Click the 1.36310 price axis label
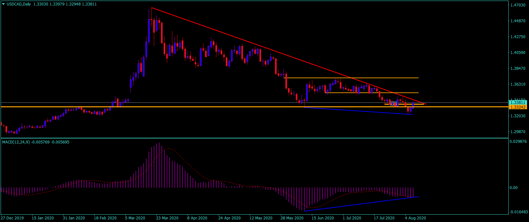The width and height of the screenshot is (529, 222). coord(518,84)
